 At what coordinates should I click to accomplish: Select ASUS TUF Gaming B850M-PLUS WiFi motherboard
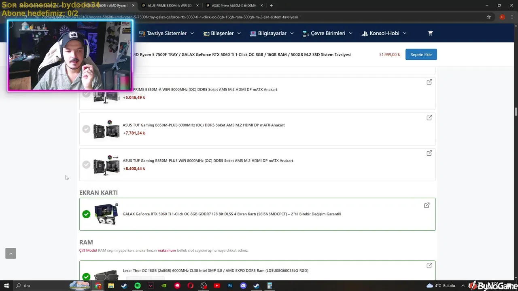86,164
